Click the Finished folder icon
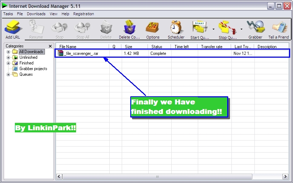 [15, 63]
